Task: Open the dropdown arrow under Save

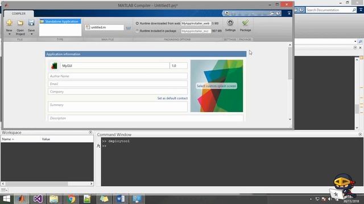Action: point(32,34)
